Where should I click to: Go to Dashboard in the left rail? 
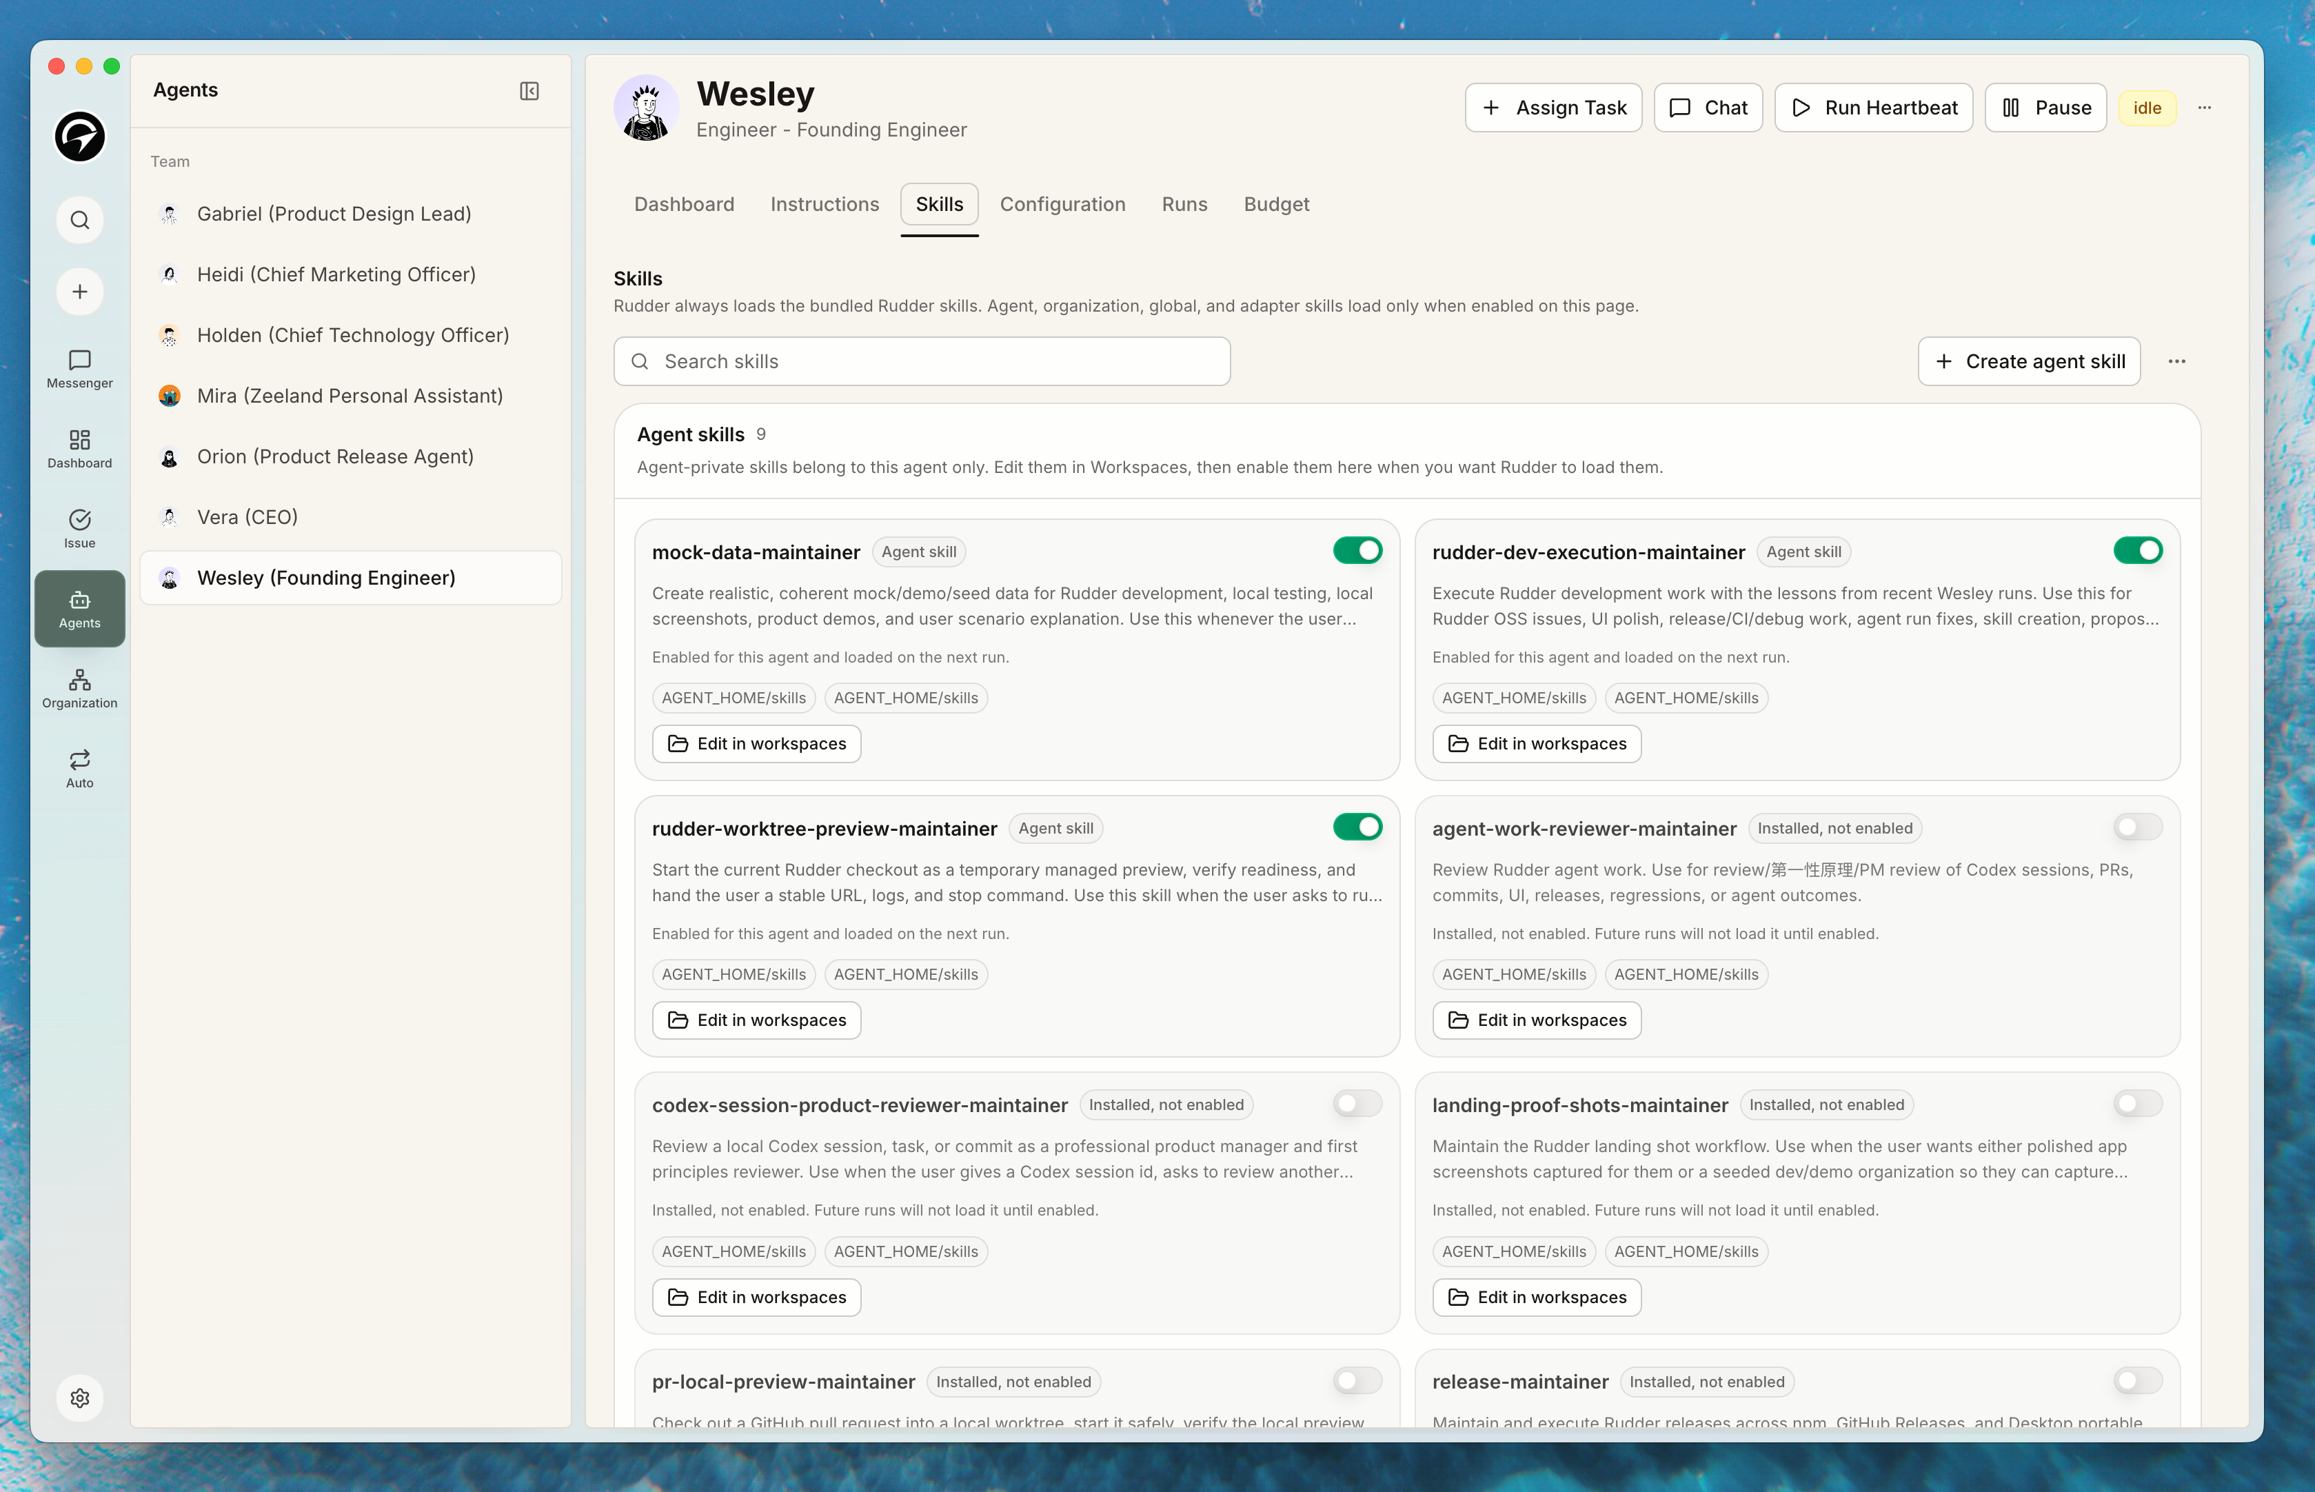click(x=79, y=450)
